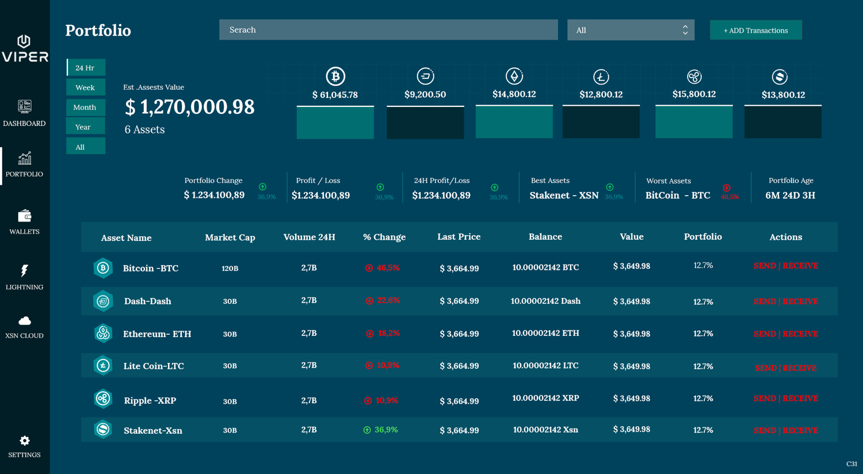Click the Dash hexagon icon in the Dash-Dash row

[103, 301]
